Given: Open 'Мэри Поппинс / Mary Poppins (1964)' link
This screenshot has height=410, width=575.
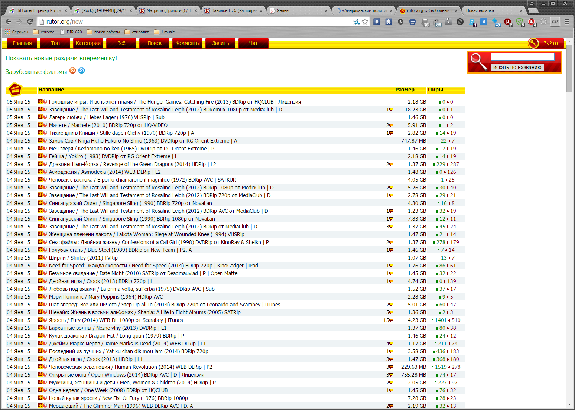Looking at the screenshot, I should click(x=106, y=297).
